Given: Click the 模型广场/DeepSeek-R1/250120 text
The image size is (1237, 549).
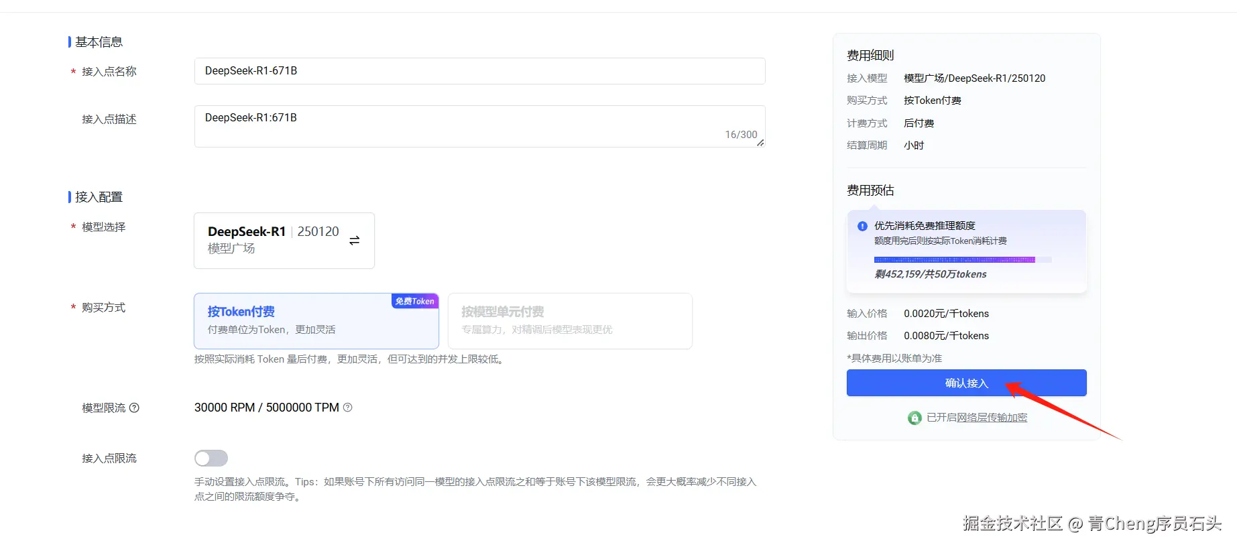Looking at the screenshot, I should 974,78.
